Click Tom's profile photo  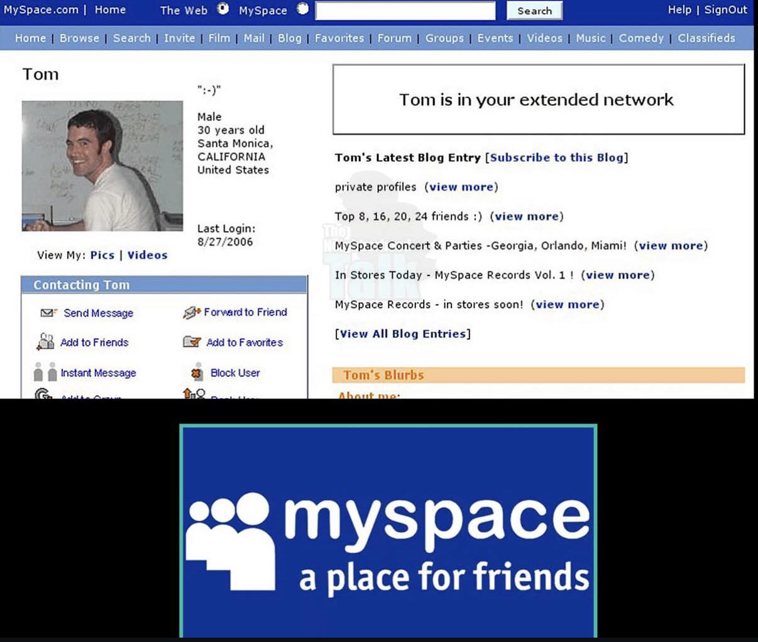(102, 166)
